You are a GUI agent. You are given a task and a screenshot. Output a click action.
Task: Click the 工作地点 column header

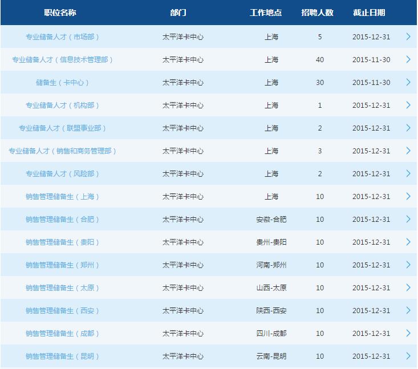[266, 13]
